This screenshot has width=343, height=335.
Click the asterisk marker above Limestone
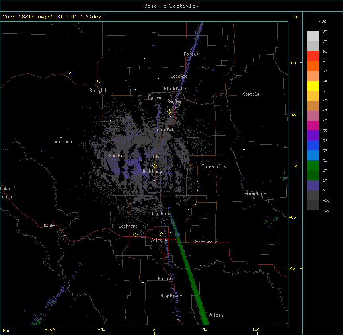click(61, 138)
